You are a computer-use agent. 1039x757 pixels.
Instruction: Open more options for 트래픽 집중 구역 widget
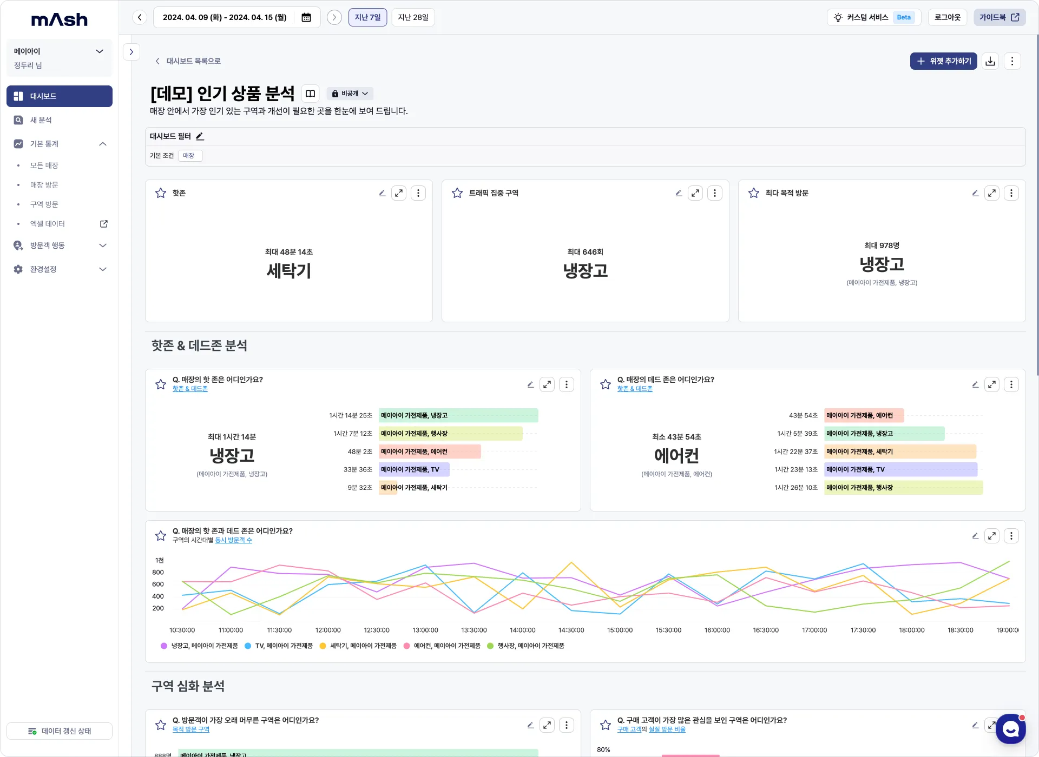point(715,193)
